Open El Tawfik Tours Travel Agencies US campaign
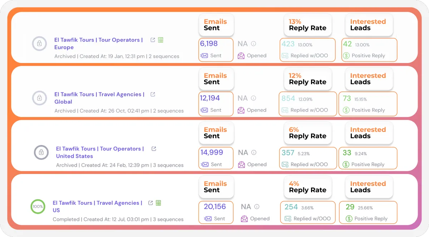 pos(97,206)
